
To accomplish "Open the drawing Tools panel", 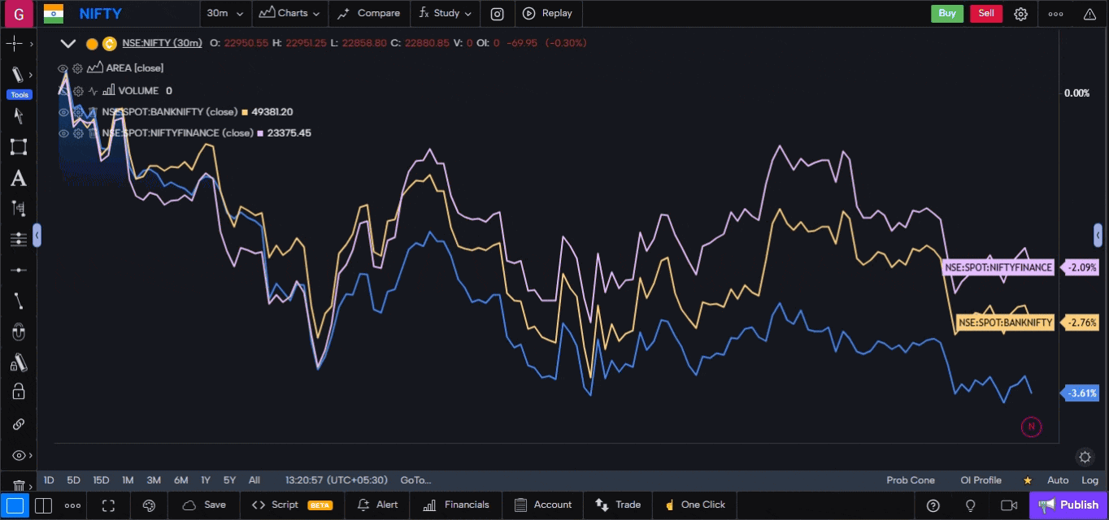I will (x=19, y=94).
